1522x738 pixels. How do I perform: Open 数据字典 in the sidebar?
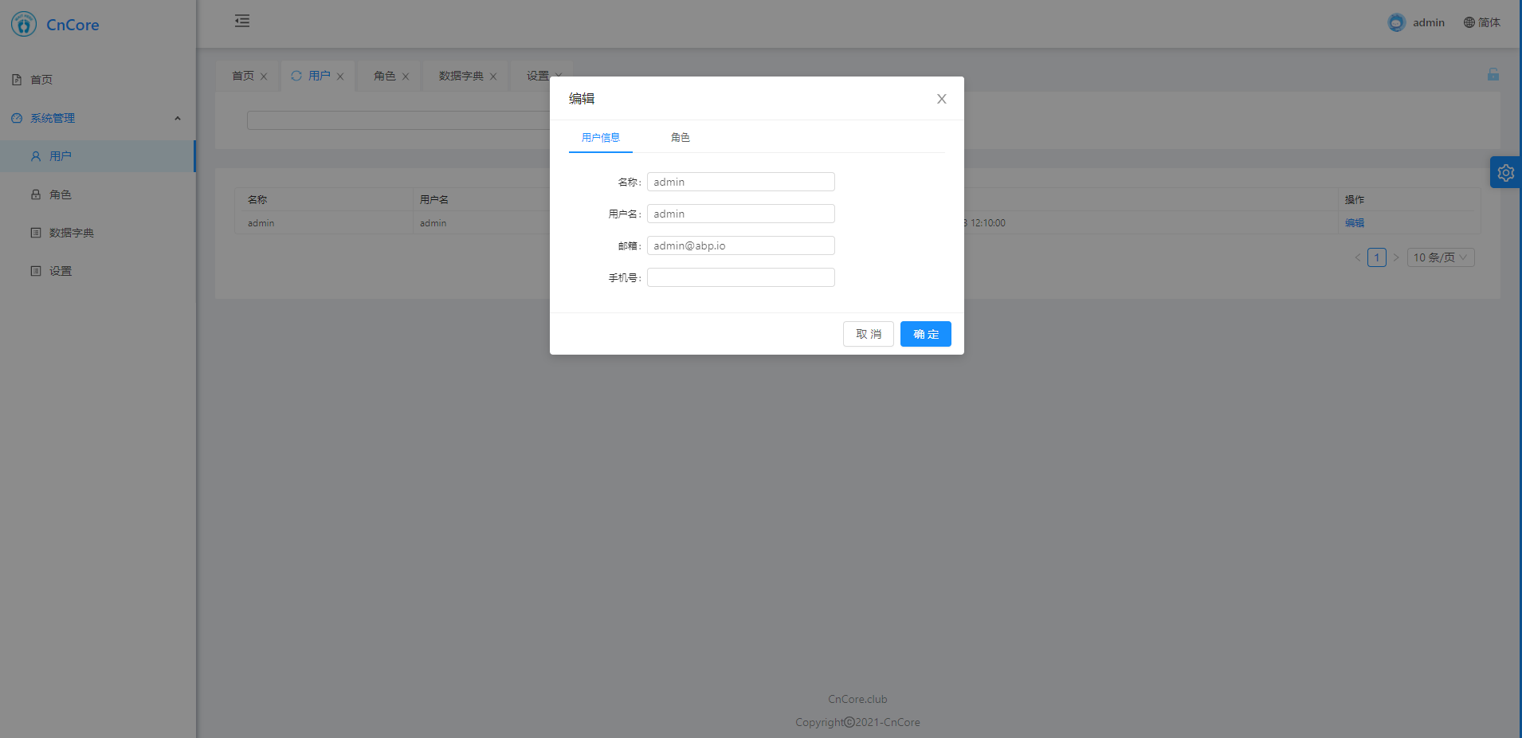71,233
